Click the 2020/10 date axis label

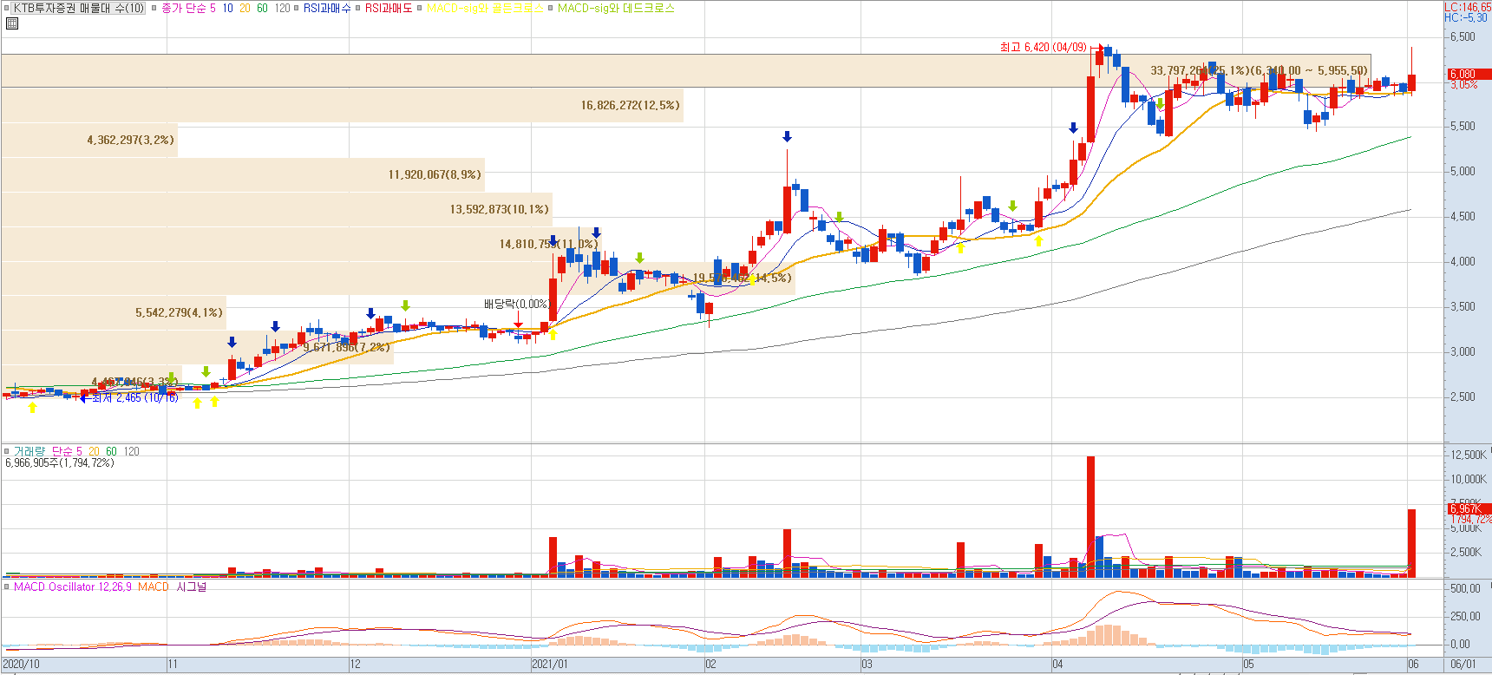22,664
